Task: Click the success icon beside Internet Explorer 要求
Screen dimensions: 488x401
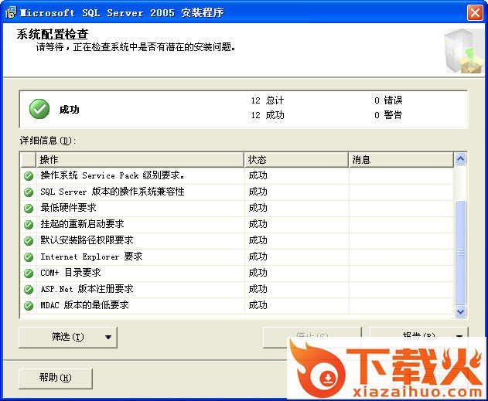Action: coord(29,257)
